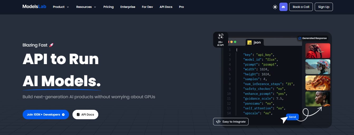Open the red elephant generated image

(318, 51)
